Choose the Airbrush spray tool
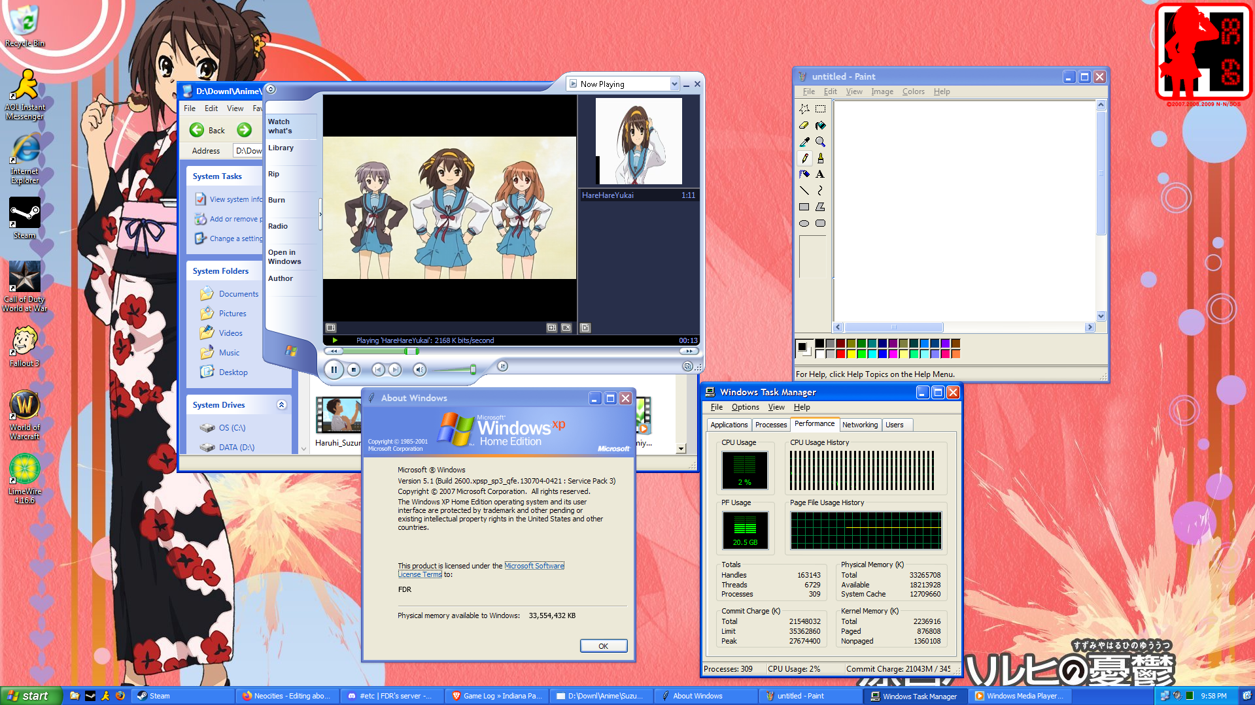This screenshot has height=705, width=1255. pos(804,174)
